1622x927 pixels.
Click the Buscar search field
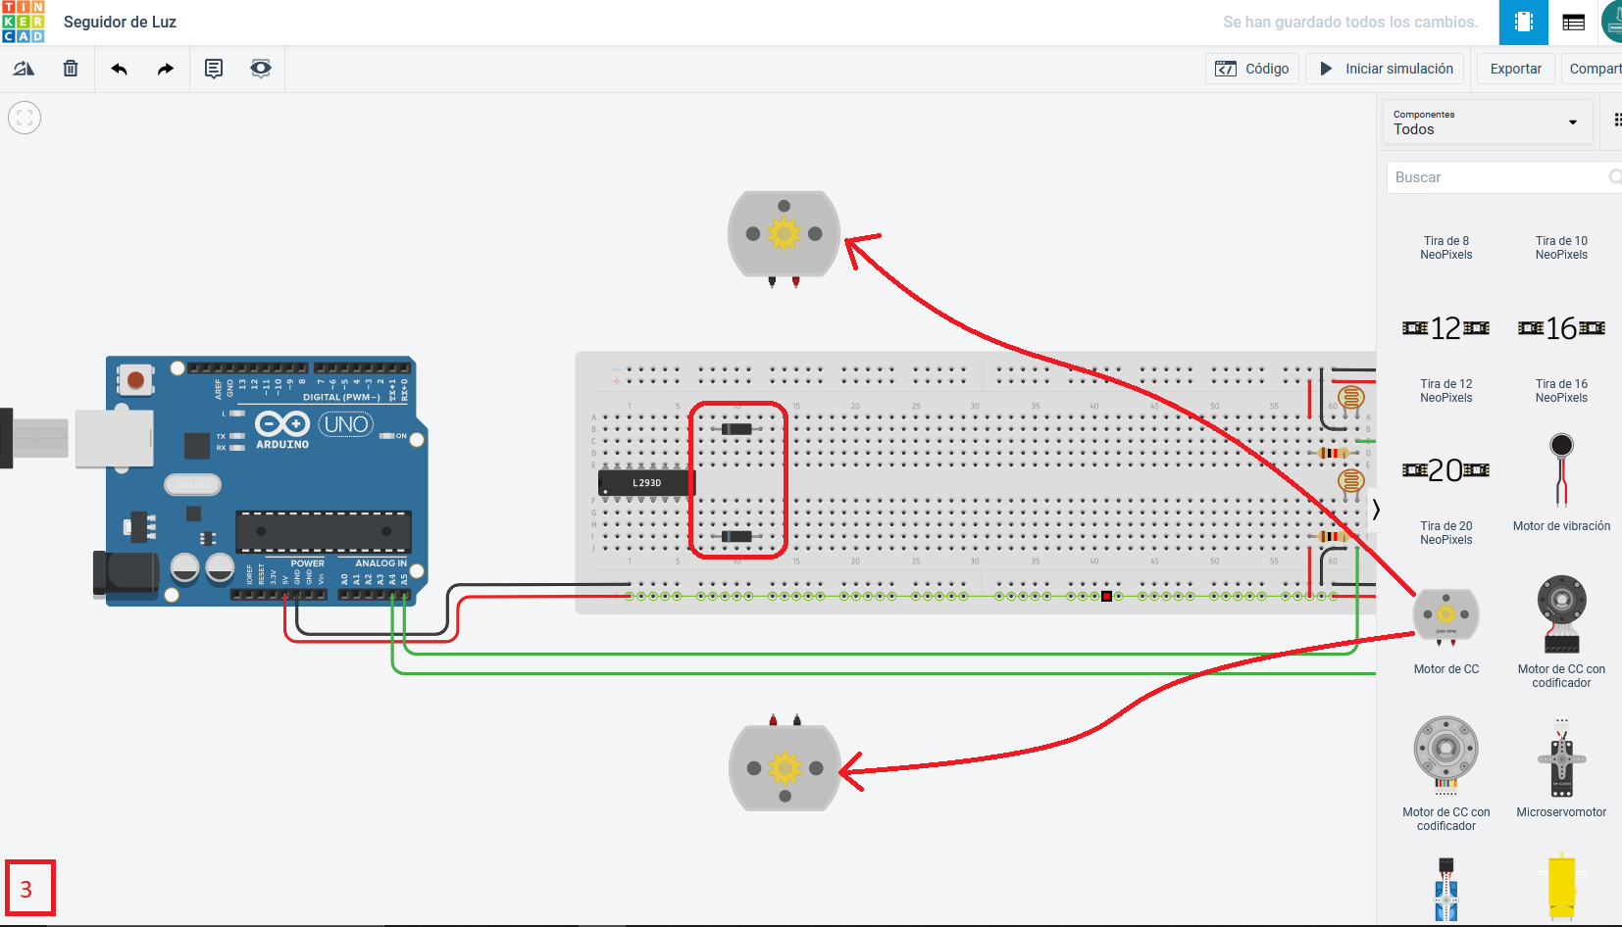1503,177
